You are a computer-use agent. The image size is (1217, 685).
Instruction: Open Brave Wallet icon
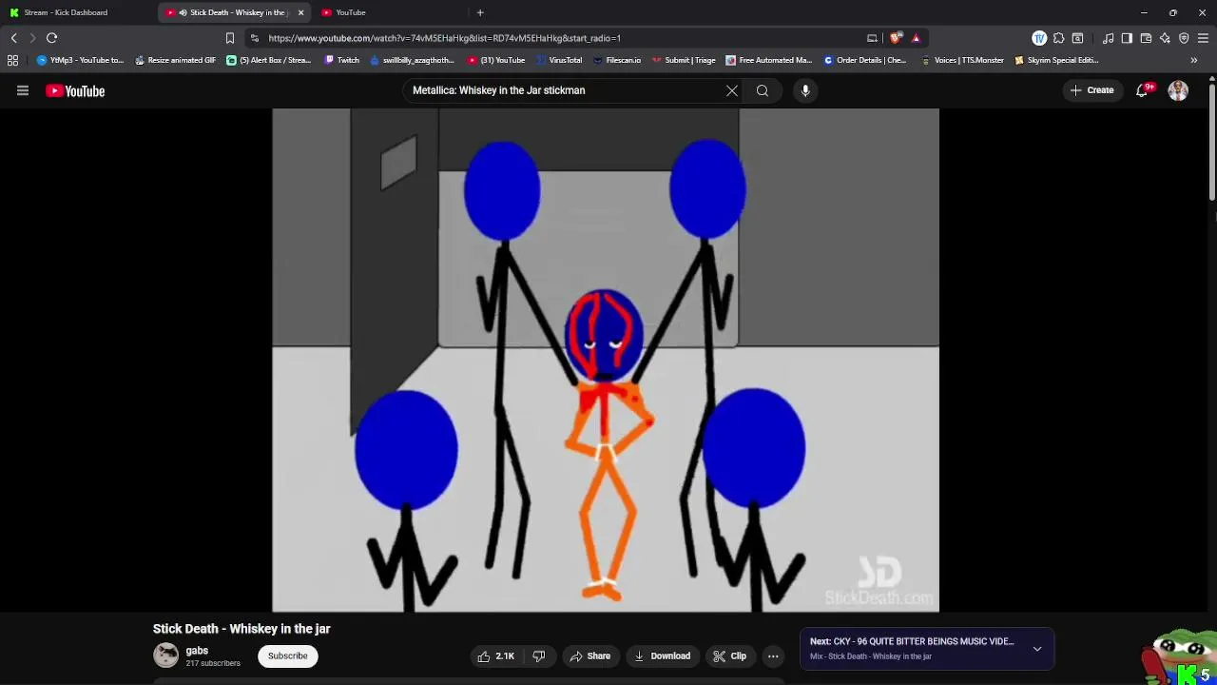pos(1146,38)
